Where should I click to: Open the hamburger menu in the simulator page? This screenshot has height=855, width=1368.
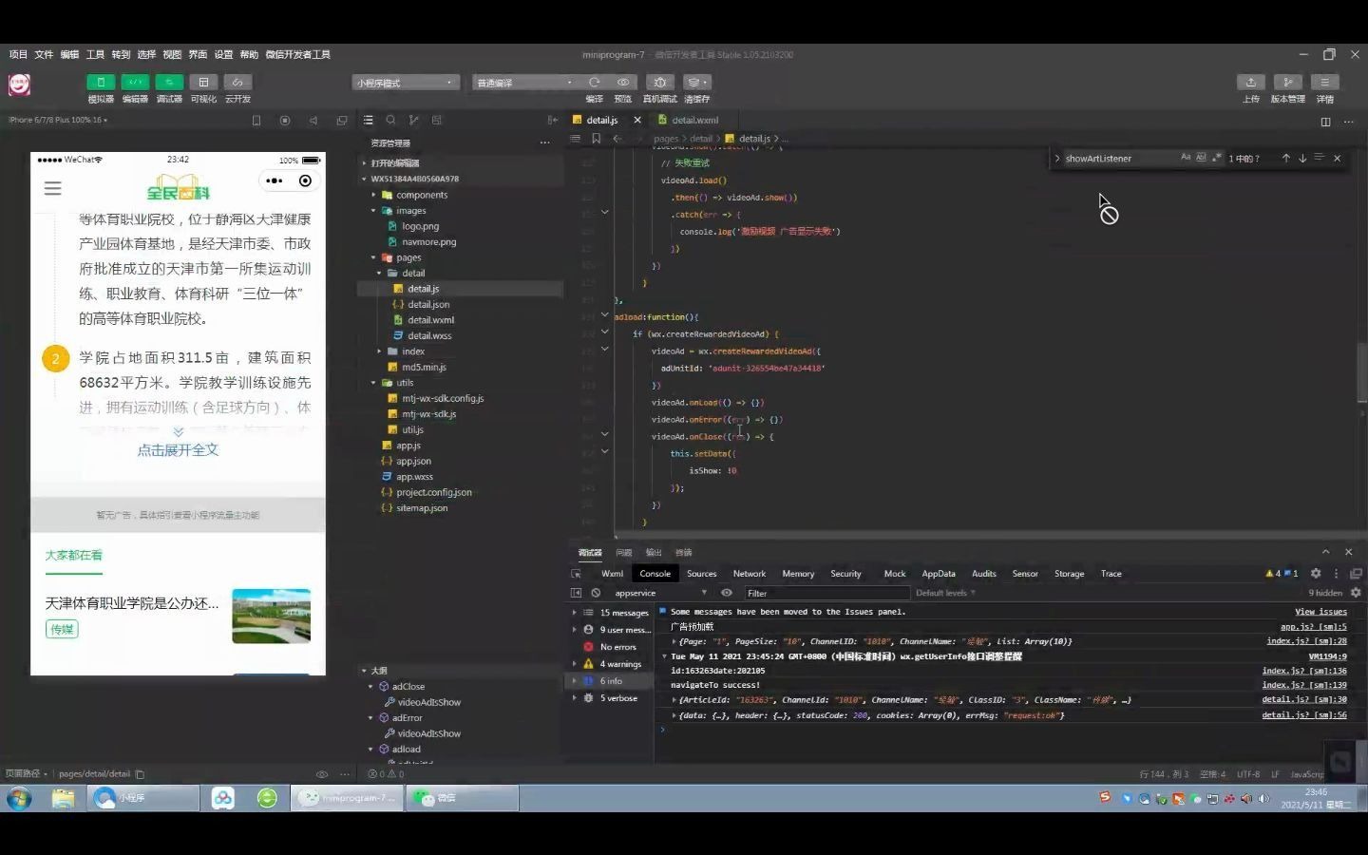coord(53,188)
